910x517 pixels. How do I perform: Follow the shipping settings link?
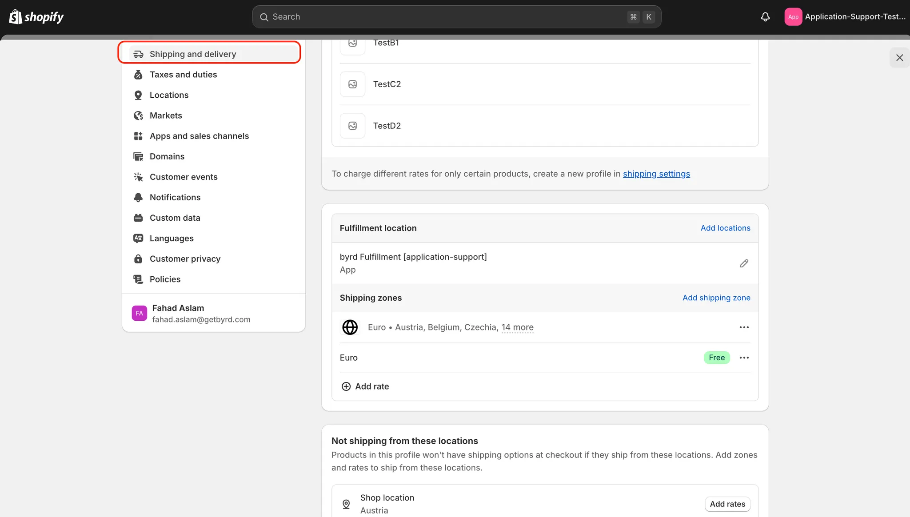tap(656, 174)
